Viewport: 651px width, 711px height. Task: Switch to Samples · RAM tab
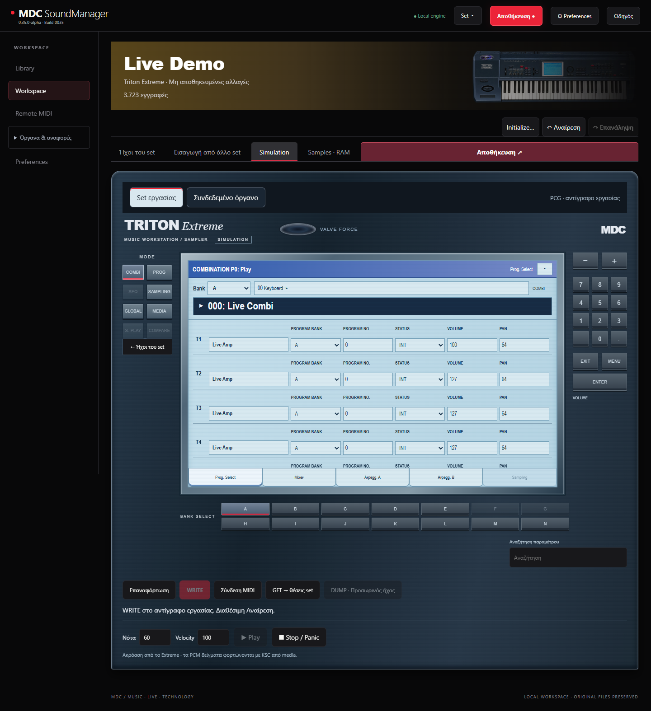(x=329, y=152)
